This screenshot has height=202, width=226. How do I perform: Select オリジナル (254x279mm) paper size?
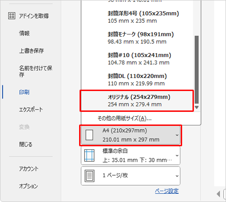click(137, 101)
